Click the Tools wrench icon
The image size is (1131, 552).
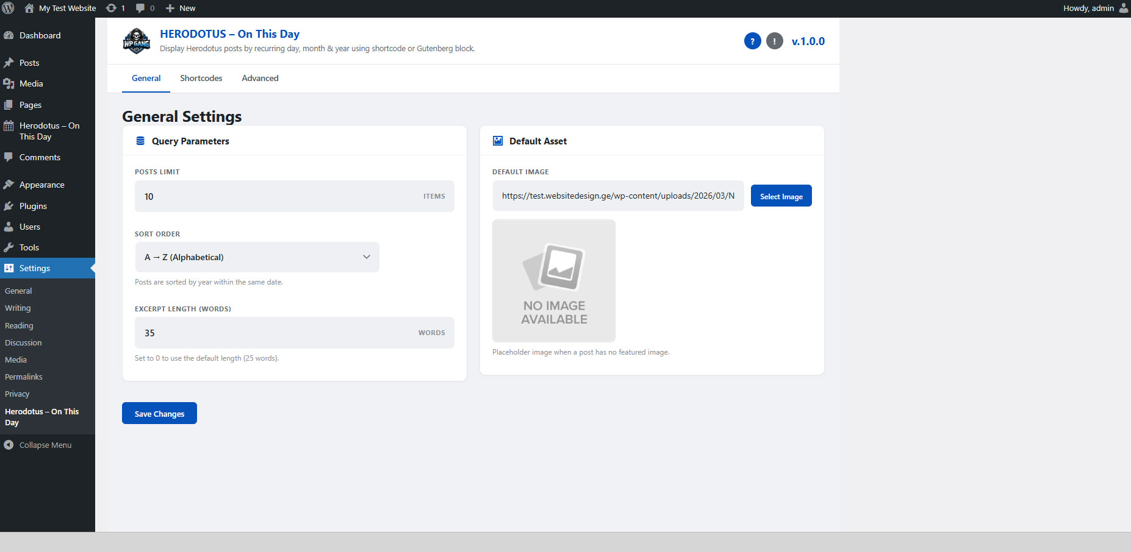point(9,247)
